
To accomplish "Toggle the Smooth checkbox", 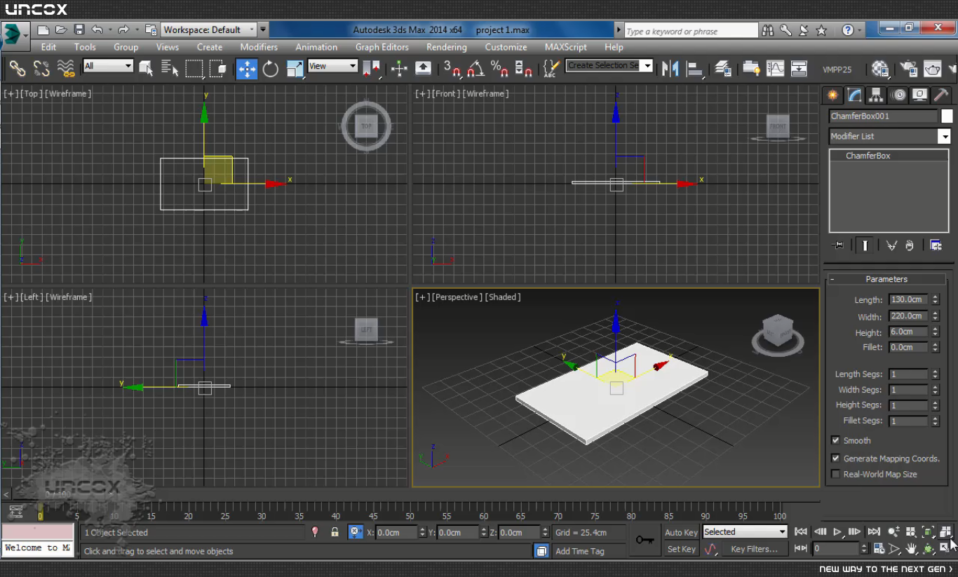I will pyautogui.click(x=835, y=440).
